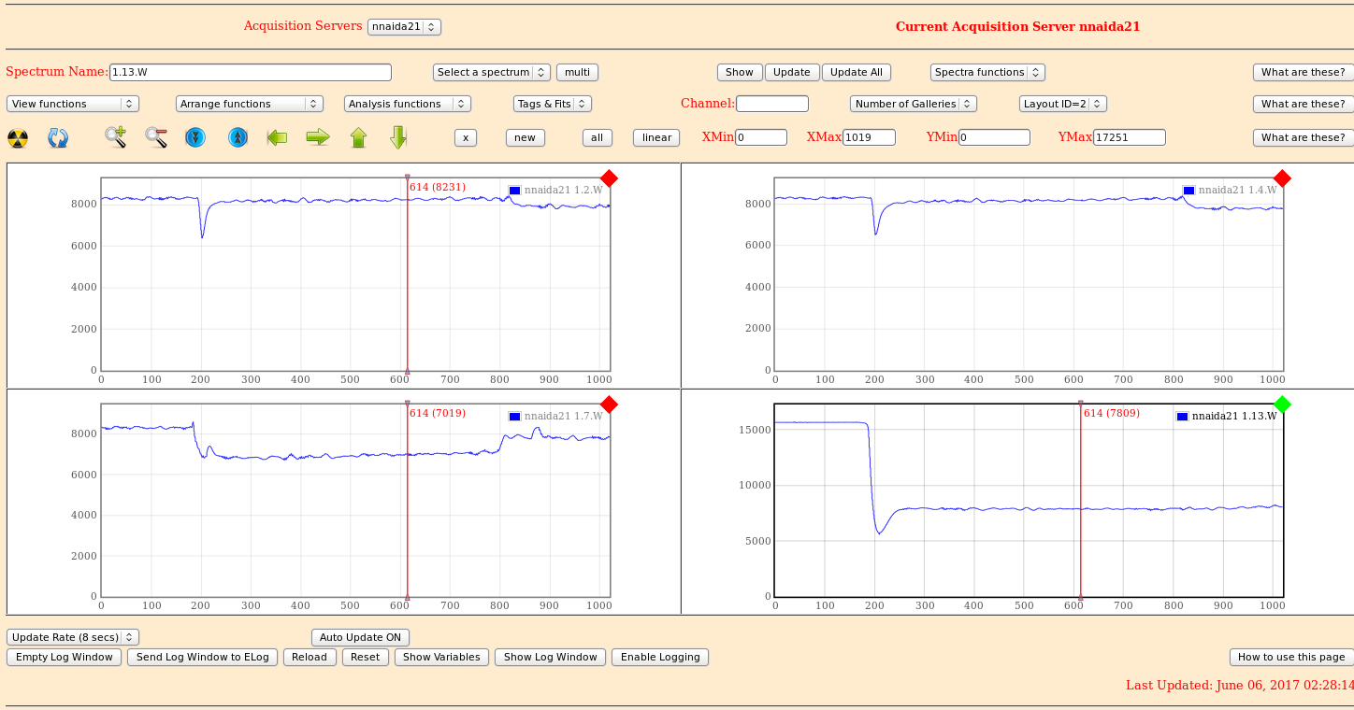The image size is (1354, 710).
Task: Click the blue legend swatch for nnaida21 1.4.W
Action: 1188,191
